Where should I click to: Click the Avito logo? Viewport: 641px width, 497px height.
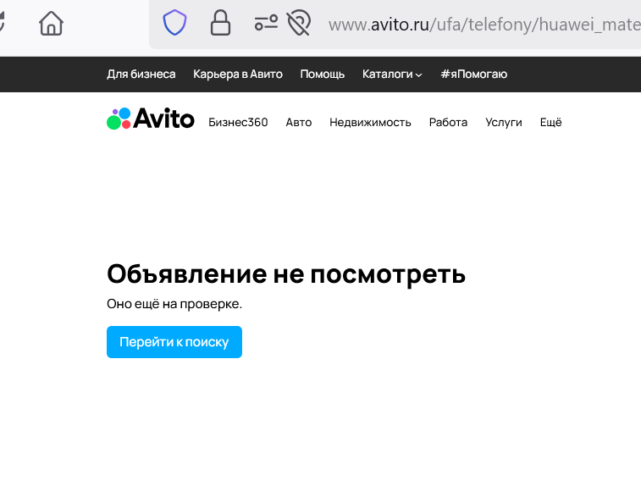[x=151, y=119]
